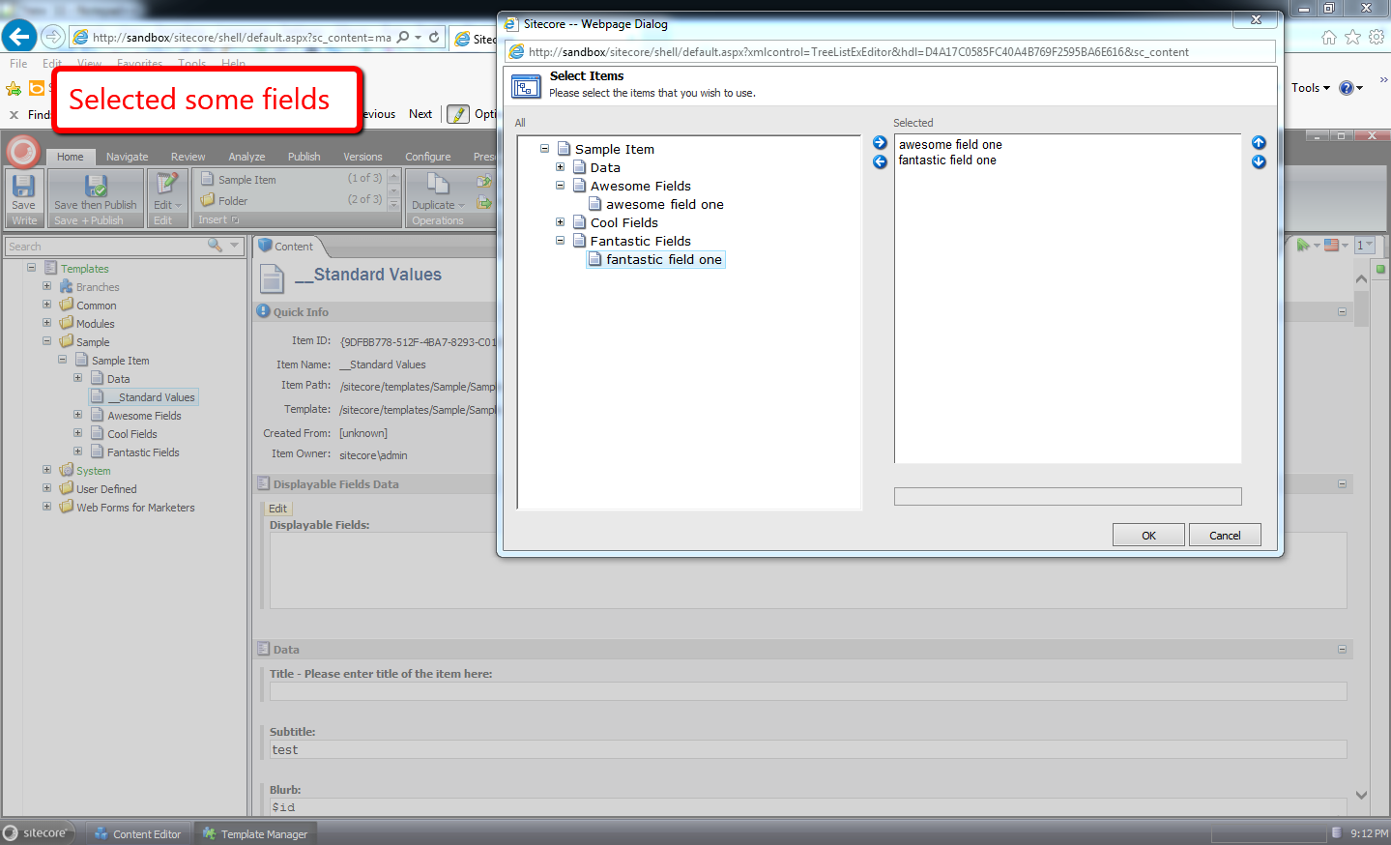
Task: Click the blue right arrow to add item
Action: 880,143
